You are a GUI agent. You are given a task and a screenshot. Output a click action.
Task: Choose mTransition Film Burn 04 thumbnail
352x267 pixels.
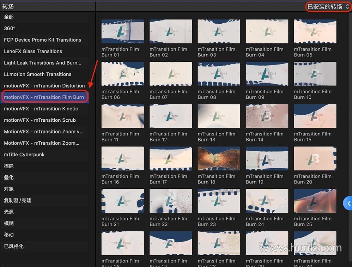pos(267,31)
